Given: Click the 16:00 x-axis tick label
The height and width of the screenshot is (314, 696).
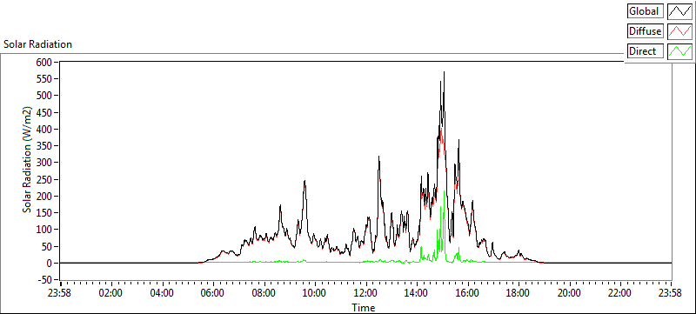Looking at the screenshot, I should tap(468, 293).
